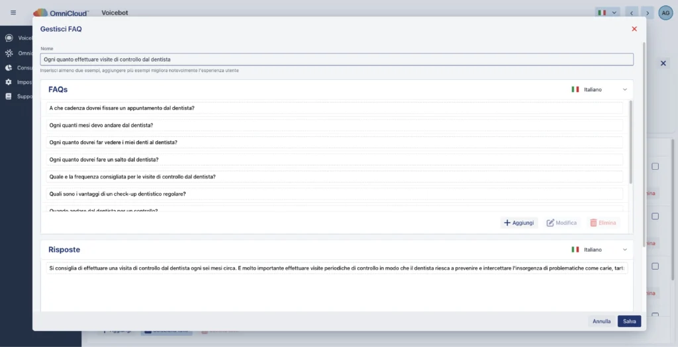678x347 pixels.
Task: Click the Aggiungi button
Action: (x=519, y=223)
